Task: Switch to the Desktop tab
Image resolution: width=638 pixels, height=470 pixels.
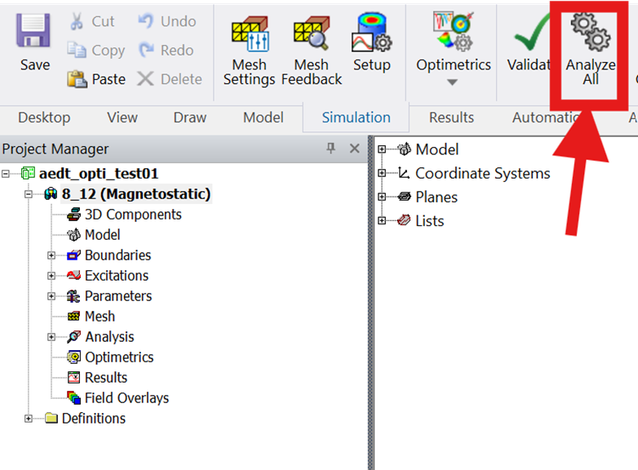Action: point(44,117)
